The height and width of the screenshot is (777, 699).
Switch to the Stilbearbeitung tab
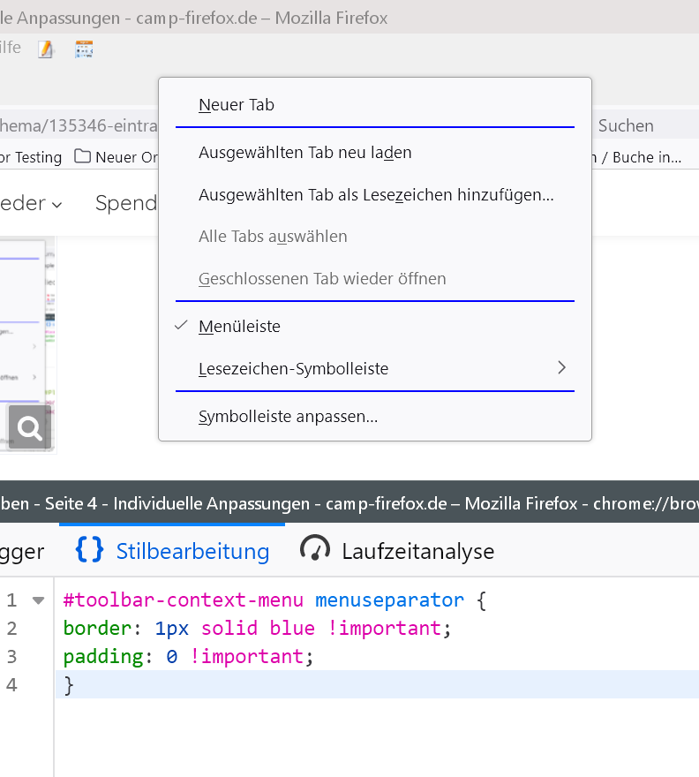click(x=192, y=551)
